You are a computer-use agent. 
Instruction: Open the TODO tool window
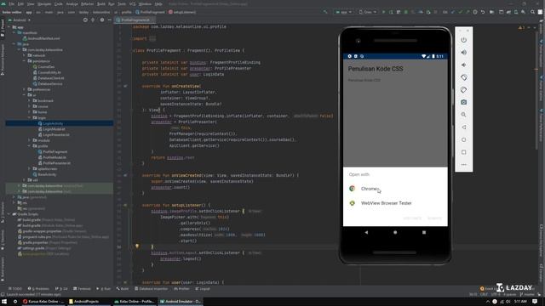pos(15,289)
